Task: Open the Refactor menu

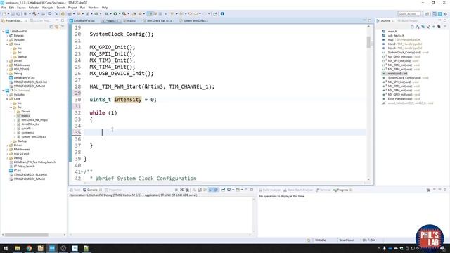Action: [34, 8]
